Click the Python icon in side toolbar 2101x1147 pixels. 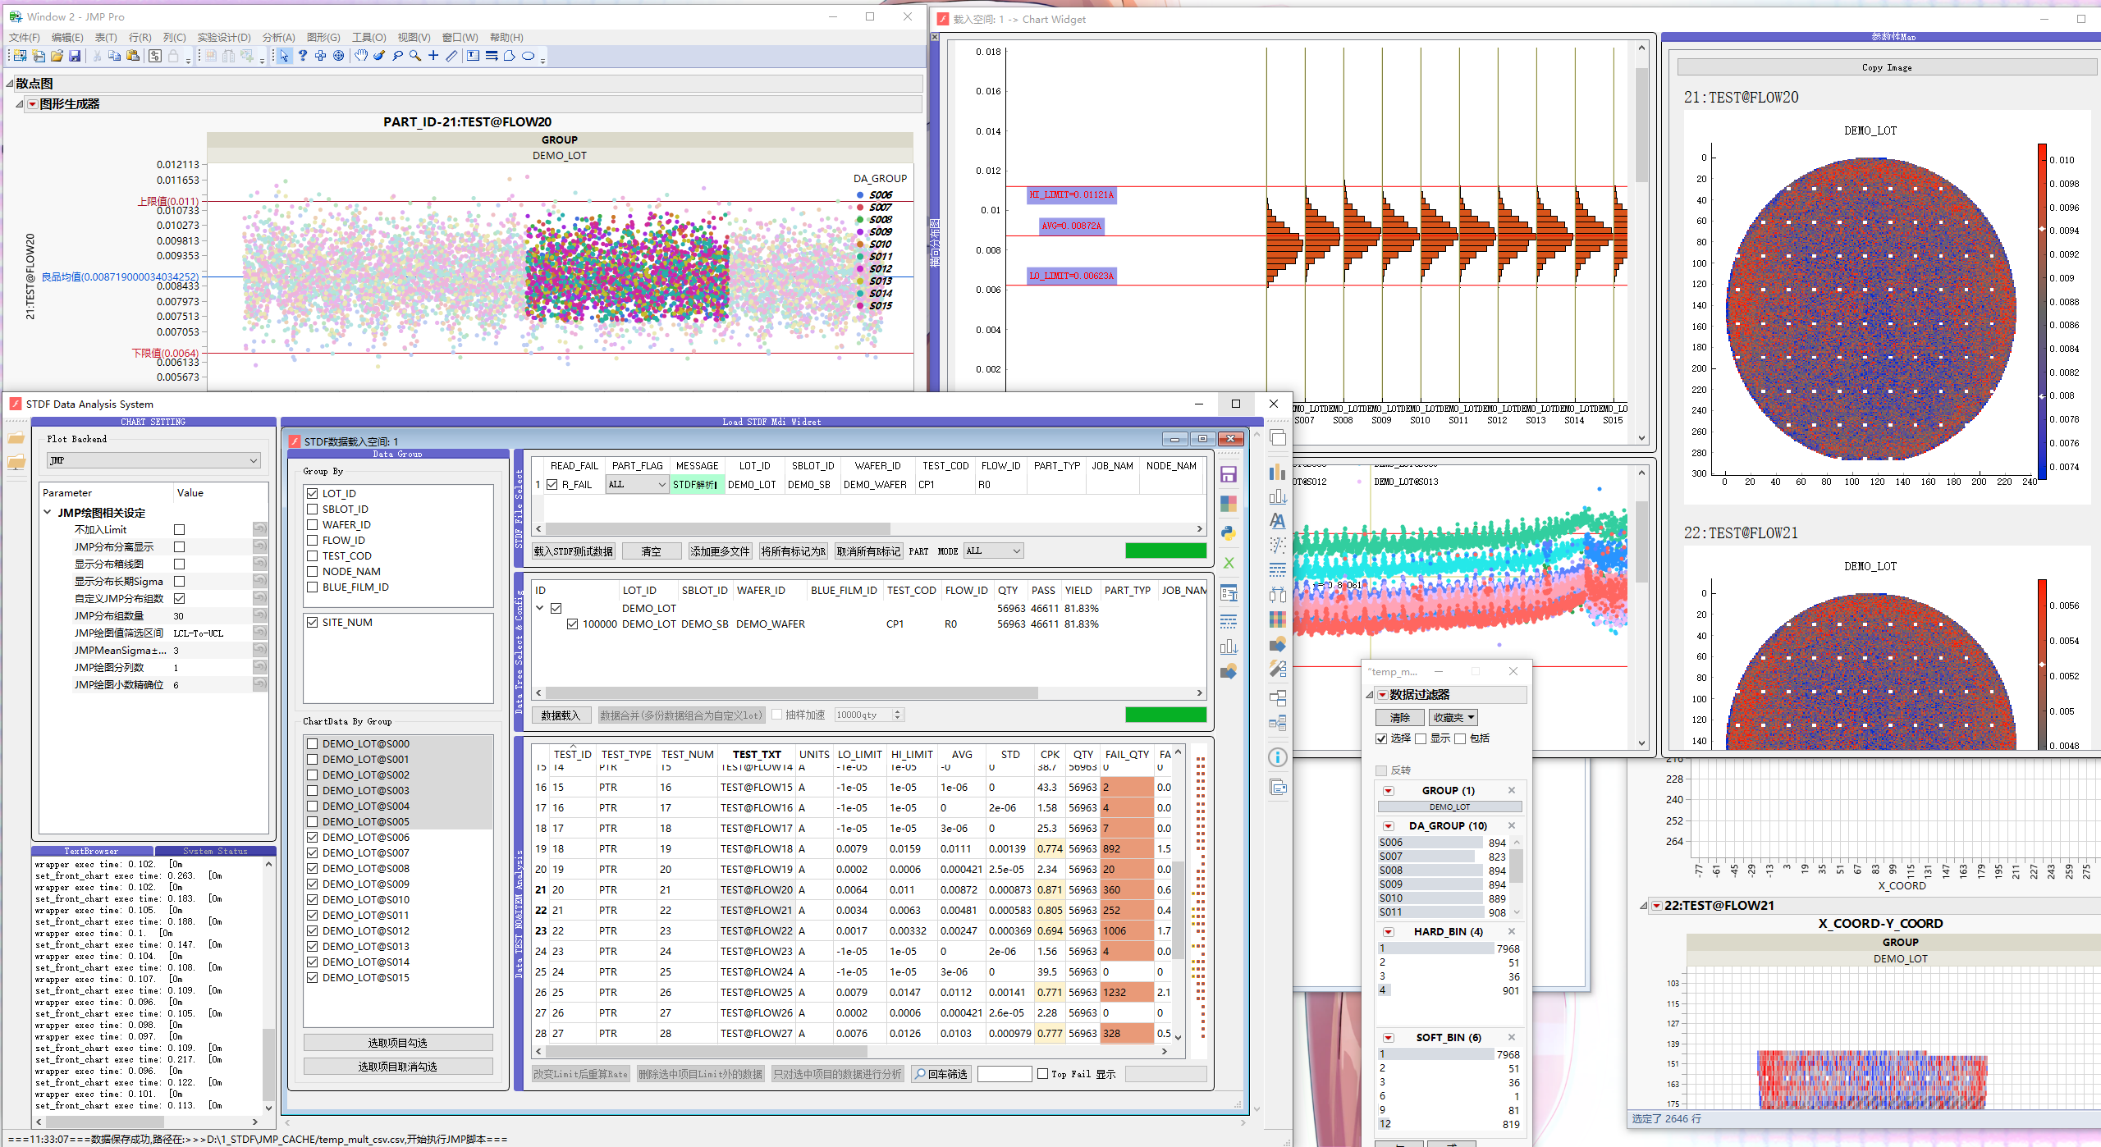coord(1229,533)
